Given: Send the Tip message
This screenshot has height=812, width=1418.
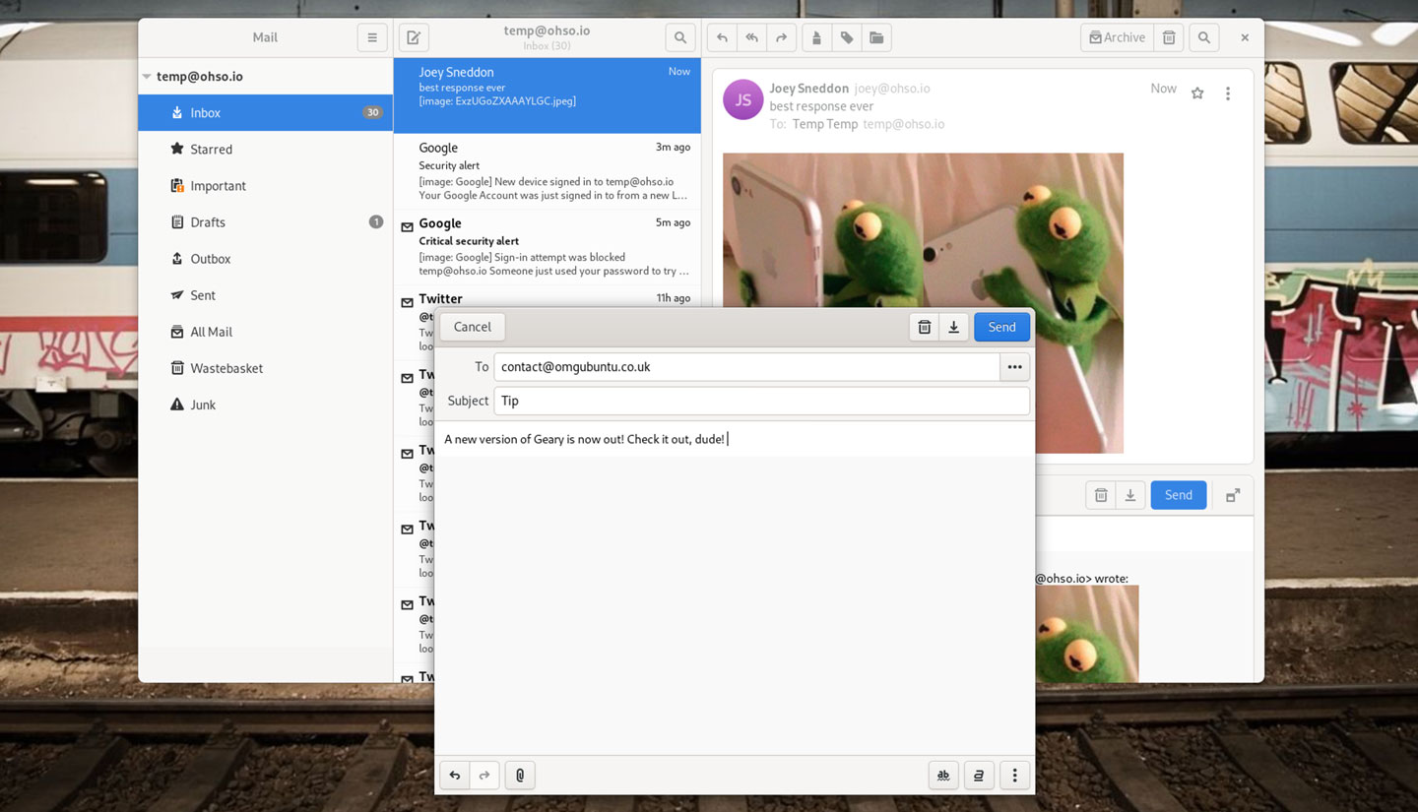Looking at the screenshot, I should click(x=1001, y=327).
